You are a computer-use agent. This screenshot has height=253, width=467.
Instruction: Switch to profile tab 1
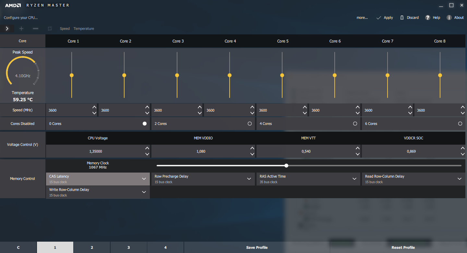pyautogui.click(x=55, y=247)
